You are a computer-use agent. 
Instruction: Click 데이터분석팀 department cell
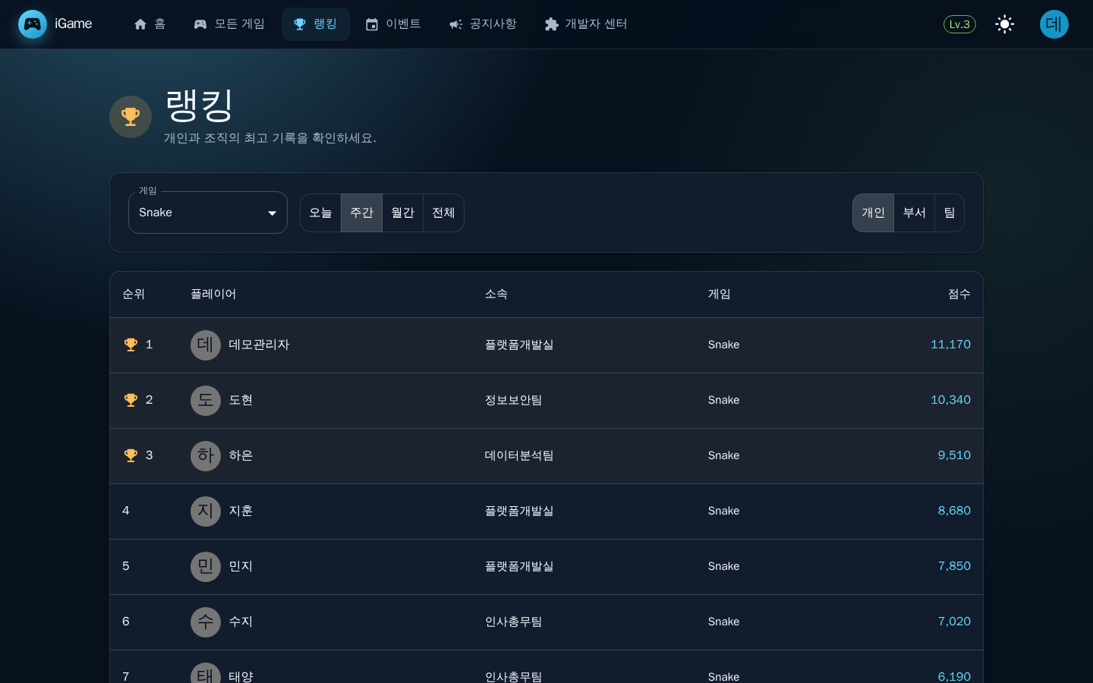tap(519, 455)
